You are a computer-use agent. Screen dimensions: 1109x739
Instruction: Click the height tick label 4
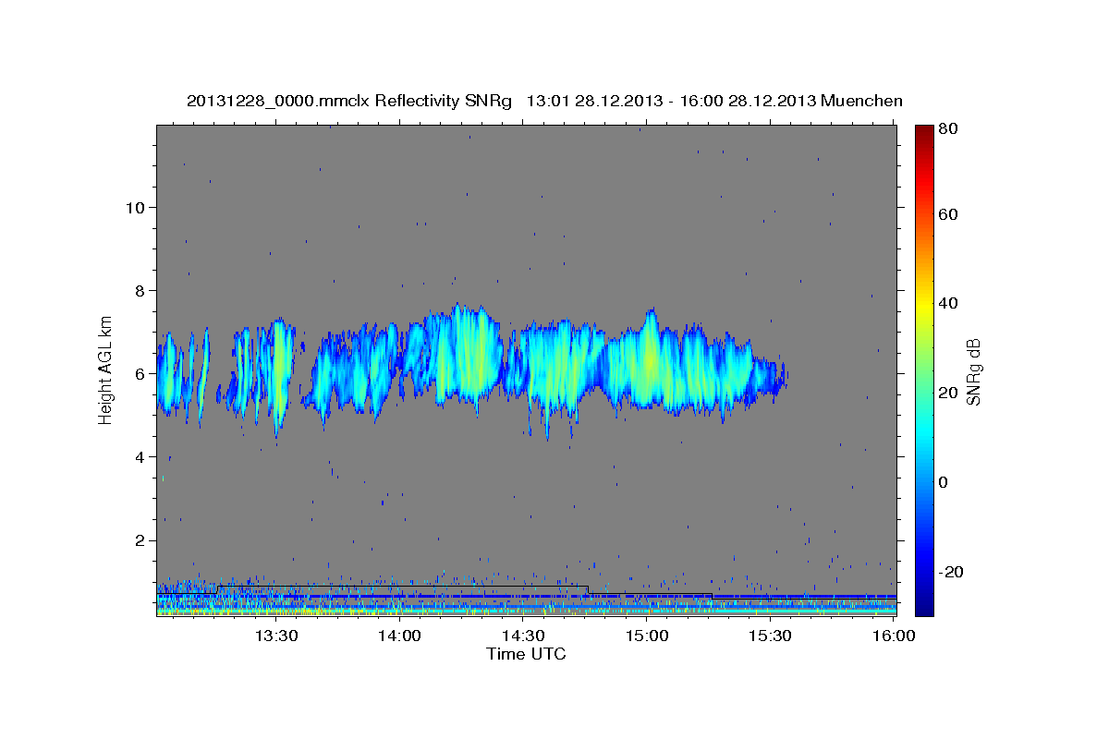140,456
